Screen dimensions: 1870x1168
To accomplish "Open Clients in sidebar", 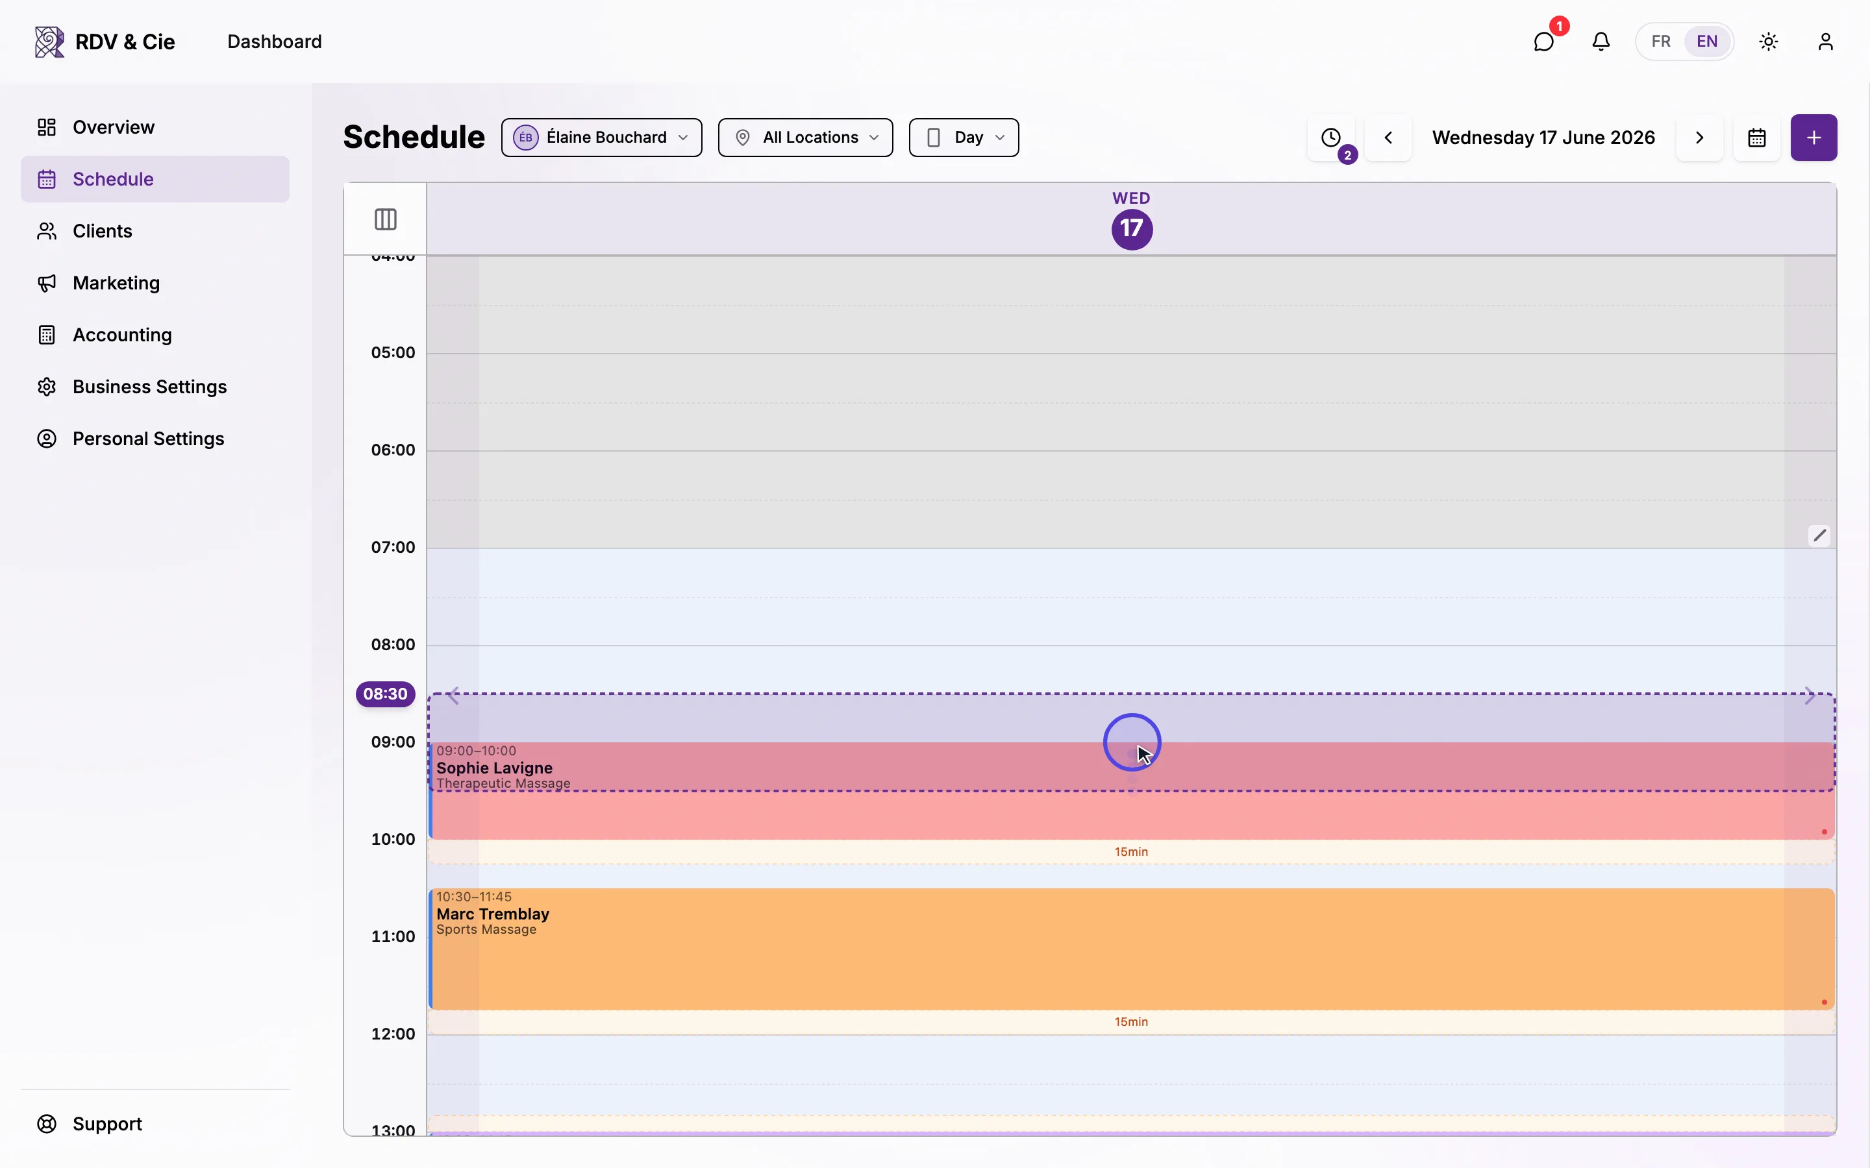I will click(155, 231).
